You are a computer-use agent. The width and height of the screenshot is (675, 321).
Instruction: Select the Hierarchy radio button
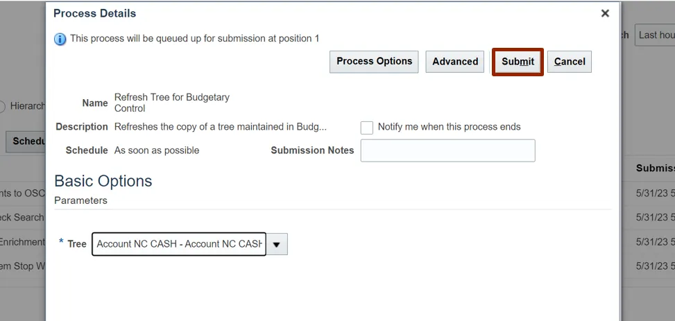point(2,106)
